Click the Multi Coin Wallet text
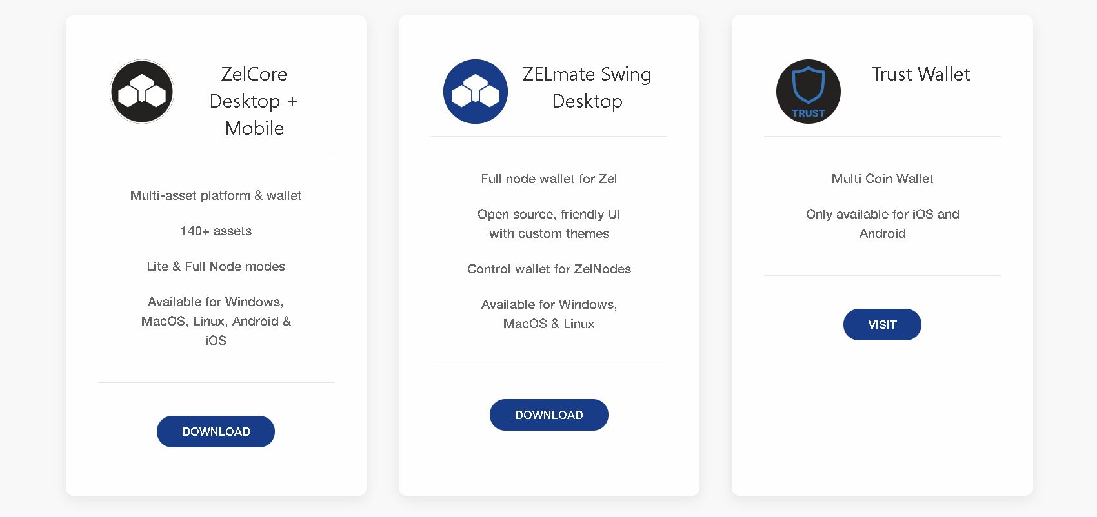This screenshot has height=517, width=1097. [x=882, y=179]
